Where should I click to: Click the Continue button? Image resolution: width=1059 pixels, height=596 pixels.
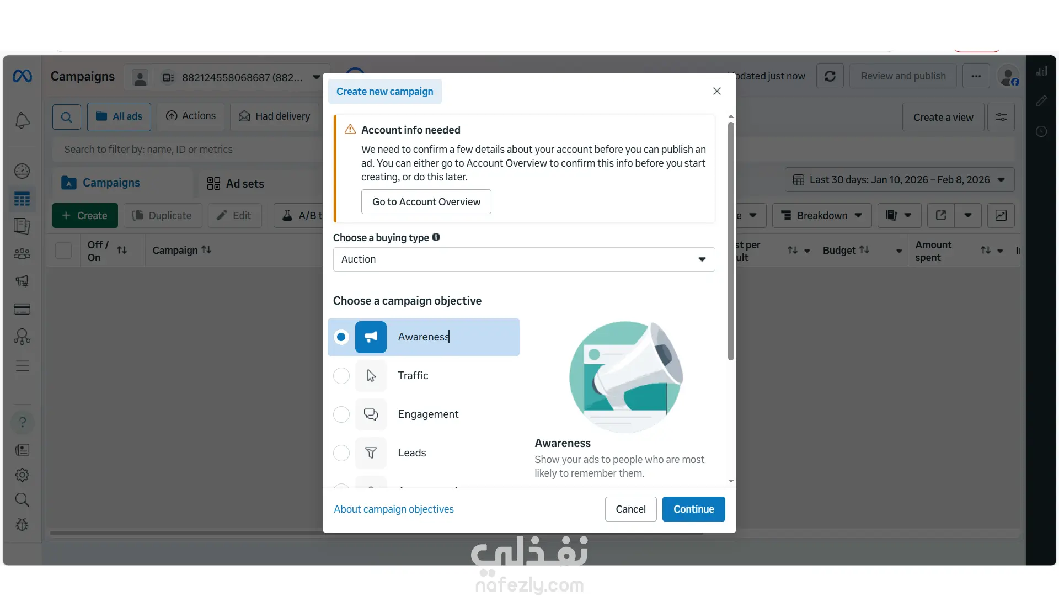[693, 509]
